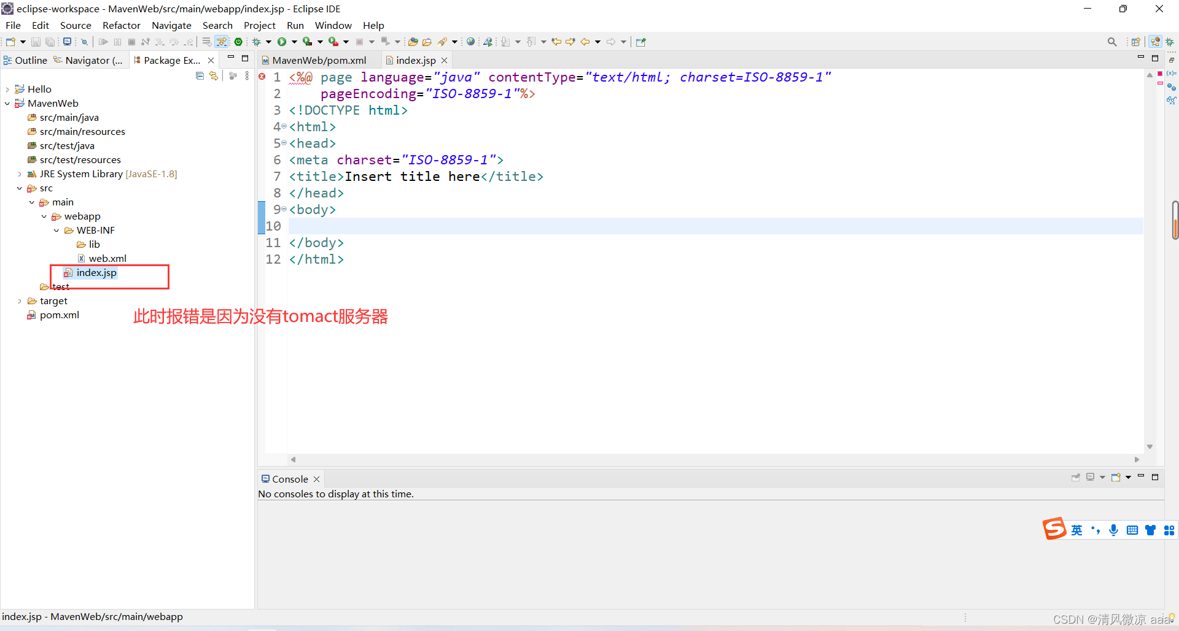Open the Web Browser globe icon

[x=470, y=42]
